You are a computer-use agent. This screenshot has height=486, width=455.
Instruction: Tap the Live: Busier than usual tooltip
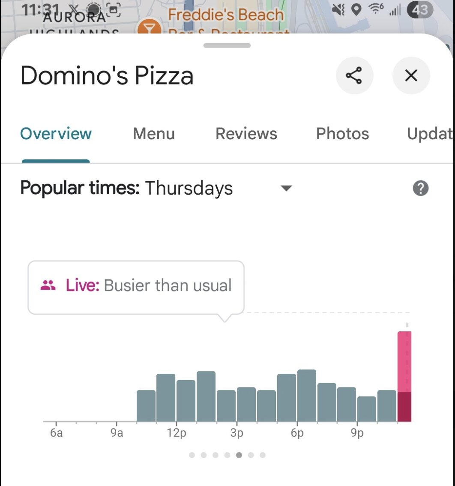coord(136,288)
